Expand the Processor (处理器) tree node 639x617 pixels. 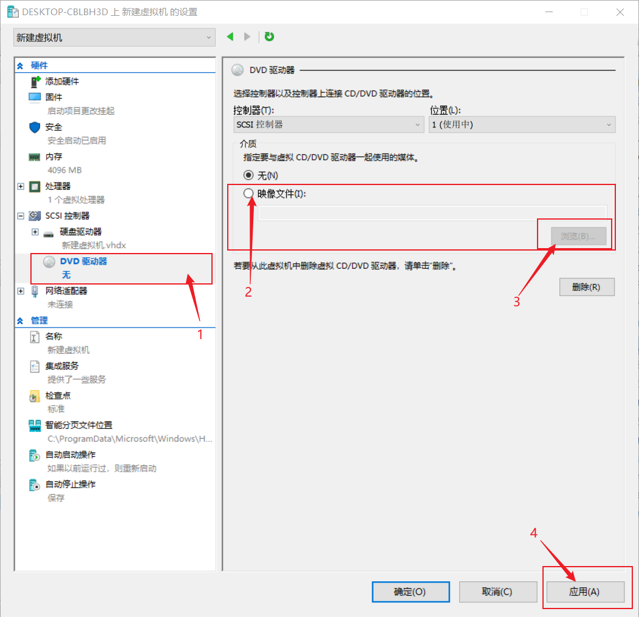[21, 186]
